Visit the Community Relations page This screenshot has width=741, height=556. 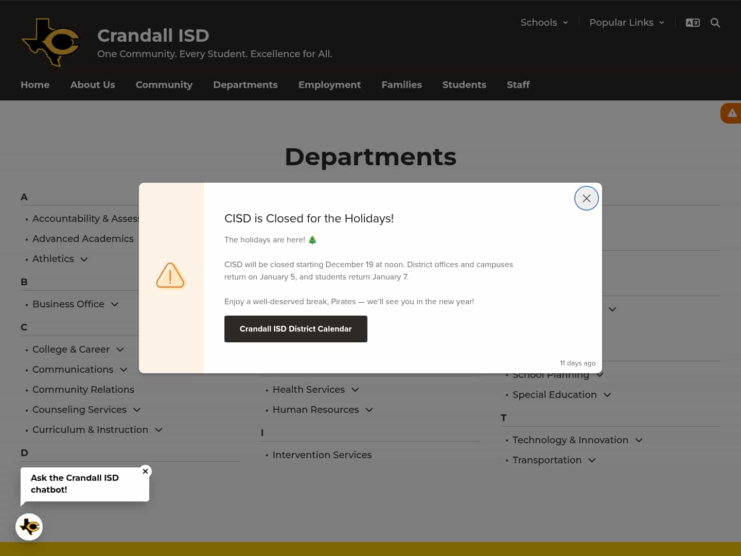[x=83, y=389]
